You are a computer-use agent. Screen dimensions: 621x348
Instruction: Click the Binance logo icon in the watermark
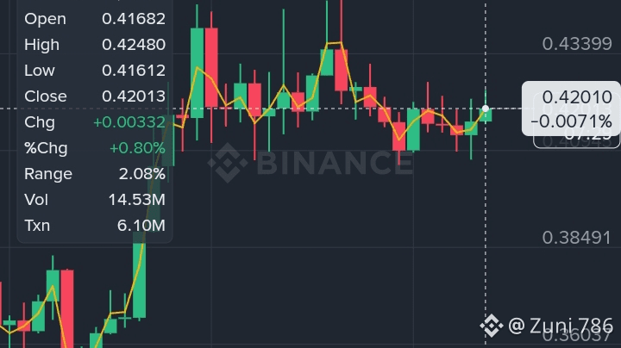228,163
